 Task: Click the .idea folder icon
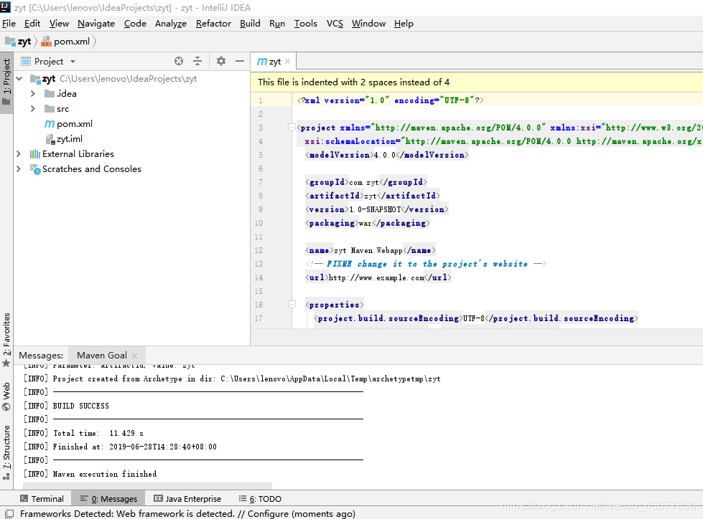point(50,94)
